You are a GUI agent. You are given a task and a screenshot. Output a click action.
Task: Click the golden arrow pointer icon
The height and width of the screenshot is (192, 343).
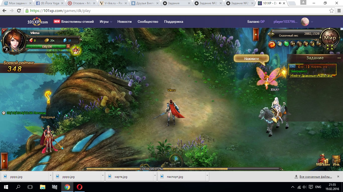click(x=306, y=44)
